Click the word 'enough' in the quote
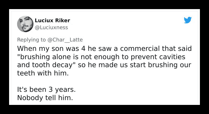 click(107, 57)
